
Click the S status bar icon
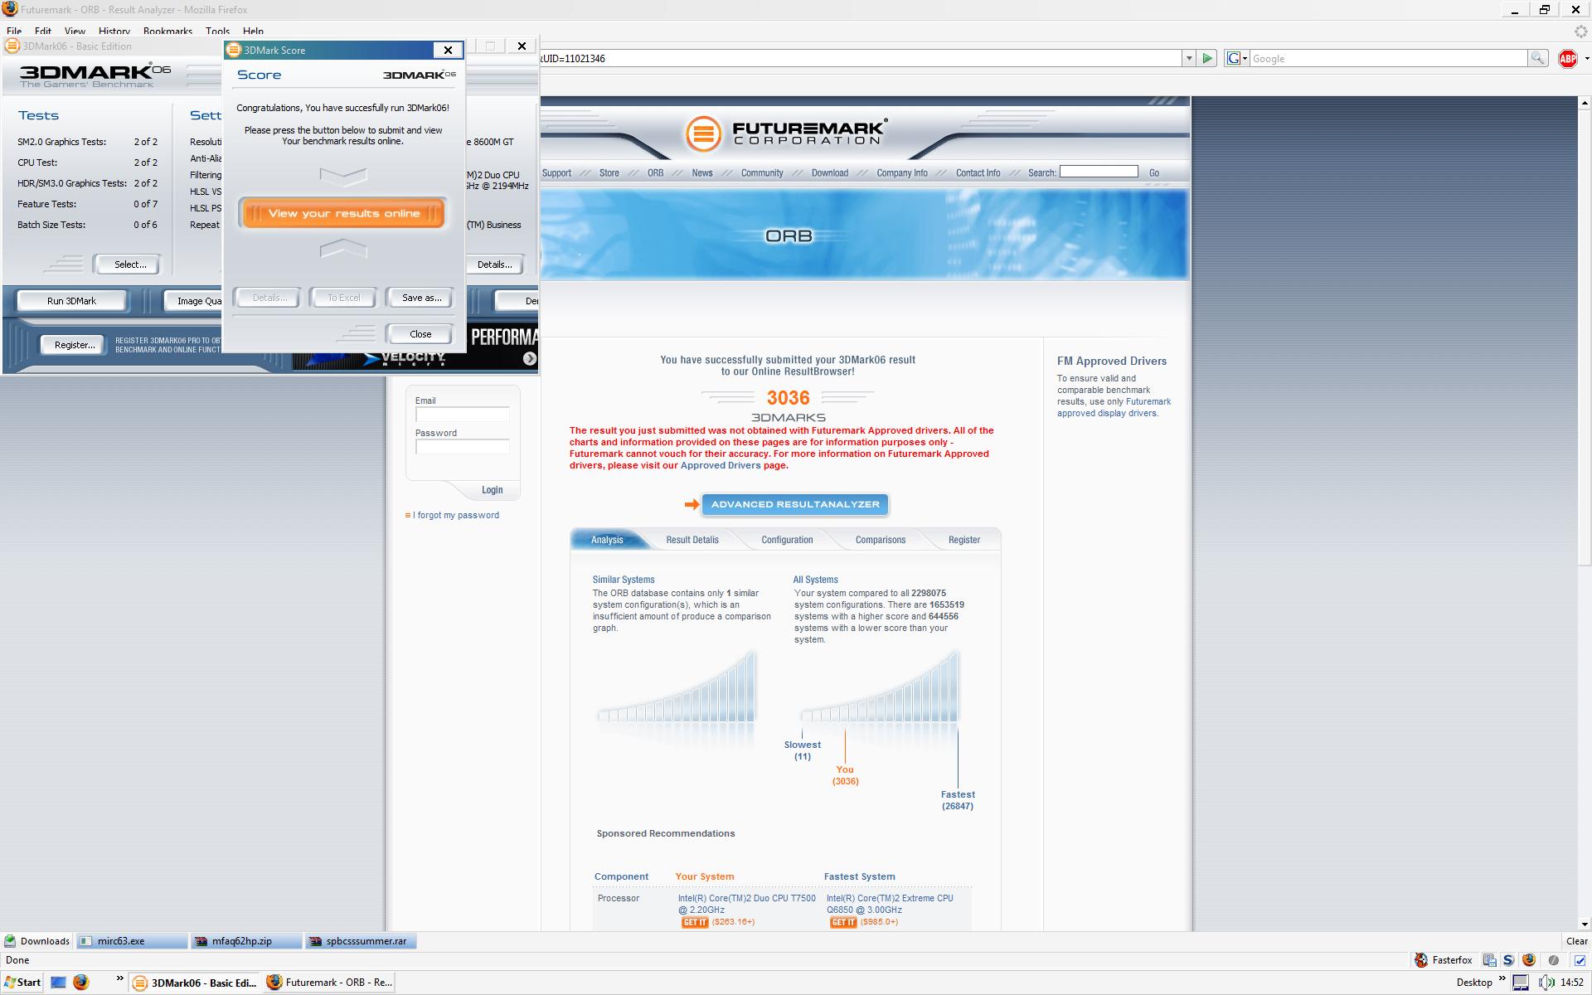[1508, 960]
